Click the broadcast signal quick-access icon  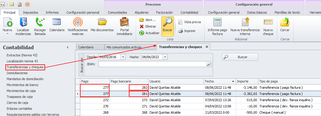pyautogui.click(x=27, y=4)
